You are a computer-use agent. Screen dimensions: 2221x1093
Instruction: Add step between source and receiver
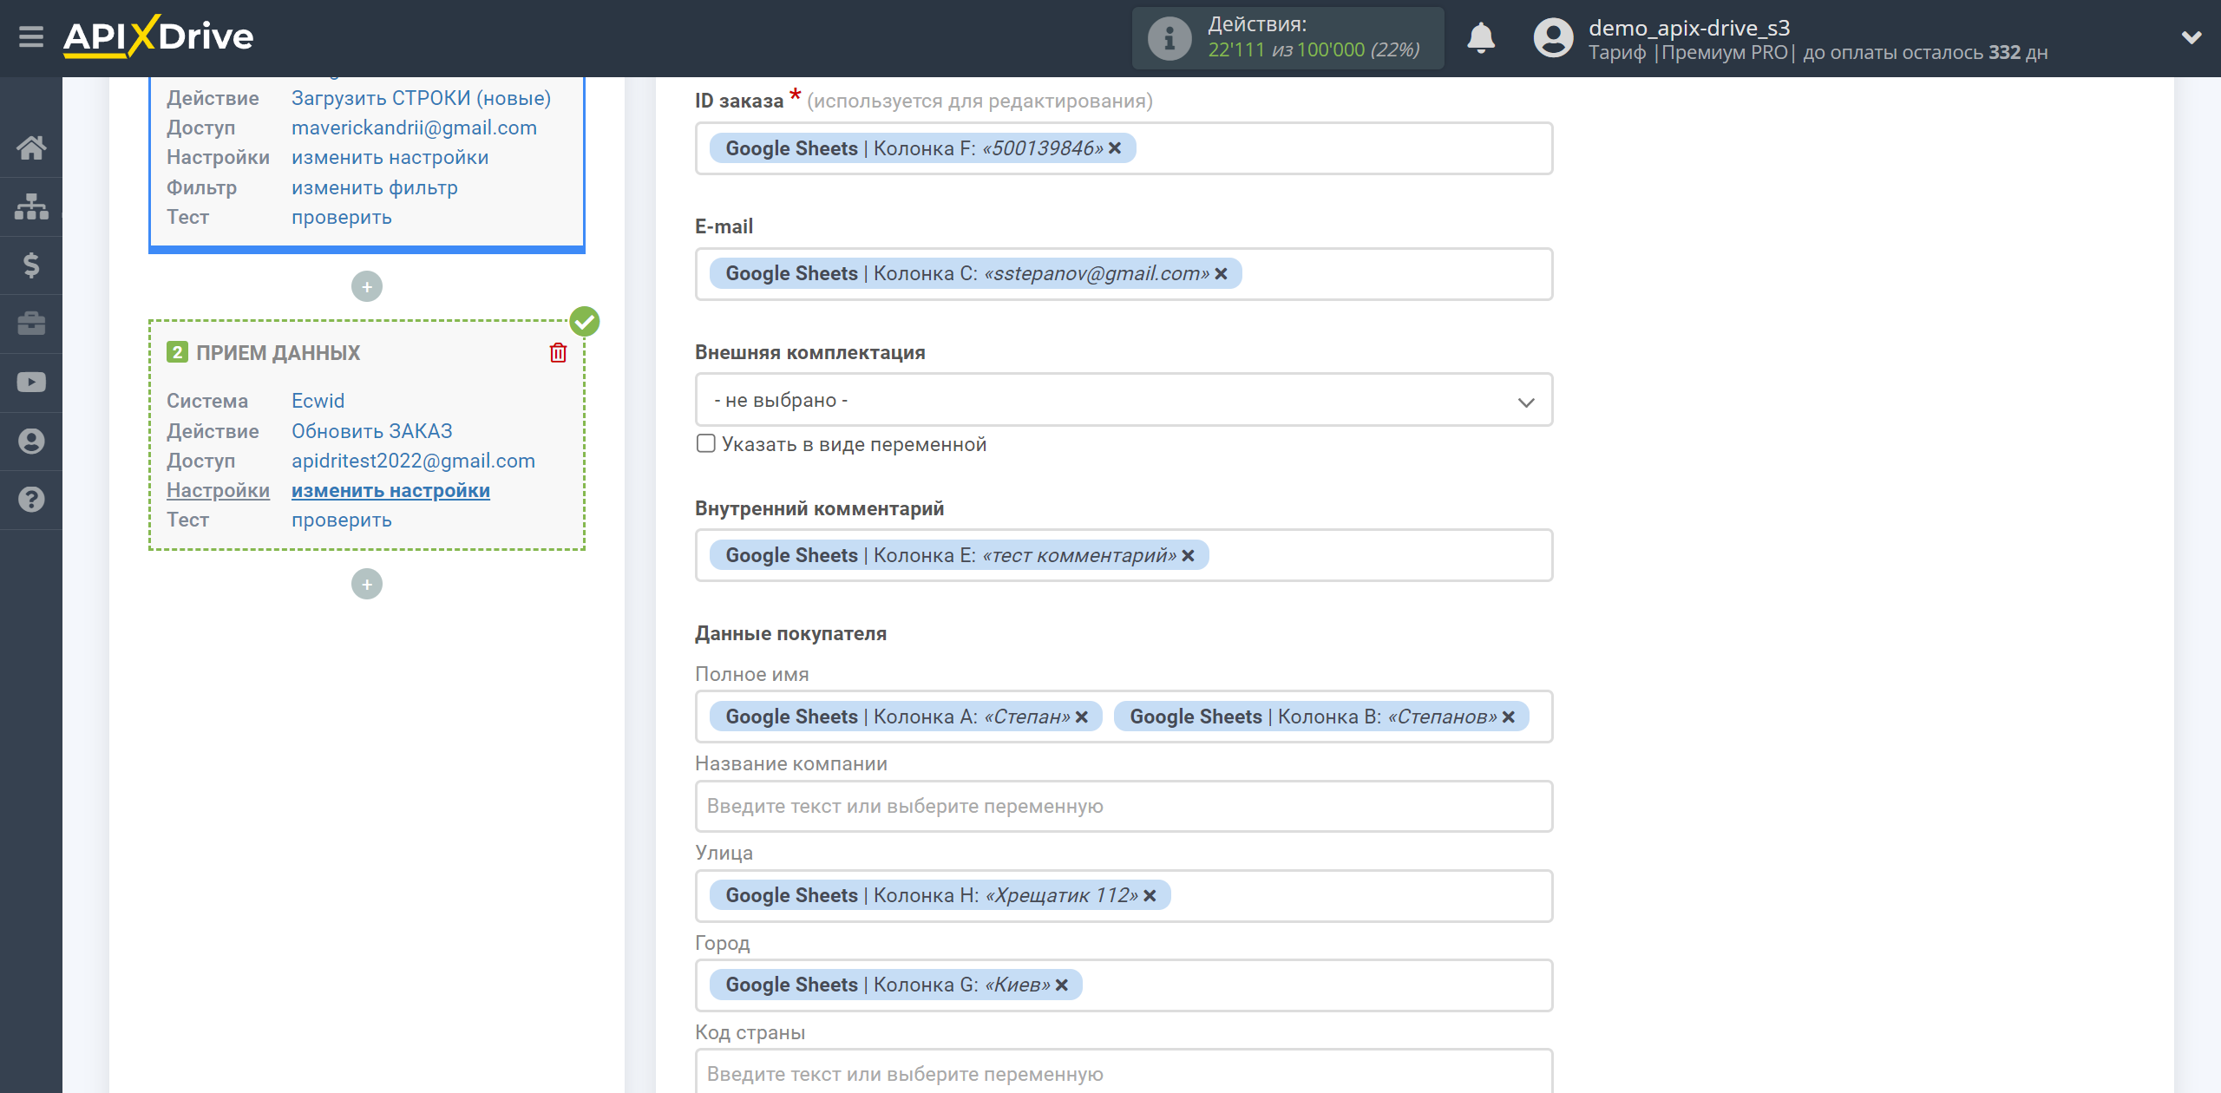[367, 286]
